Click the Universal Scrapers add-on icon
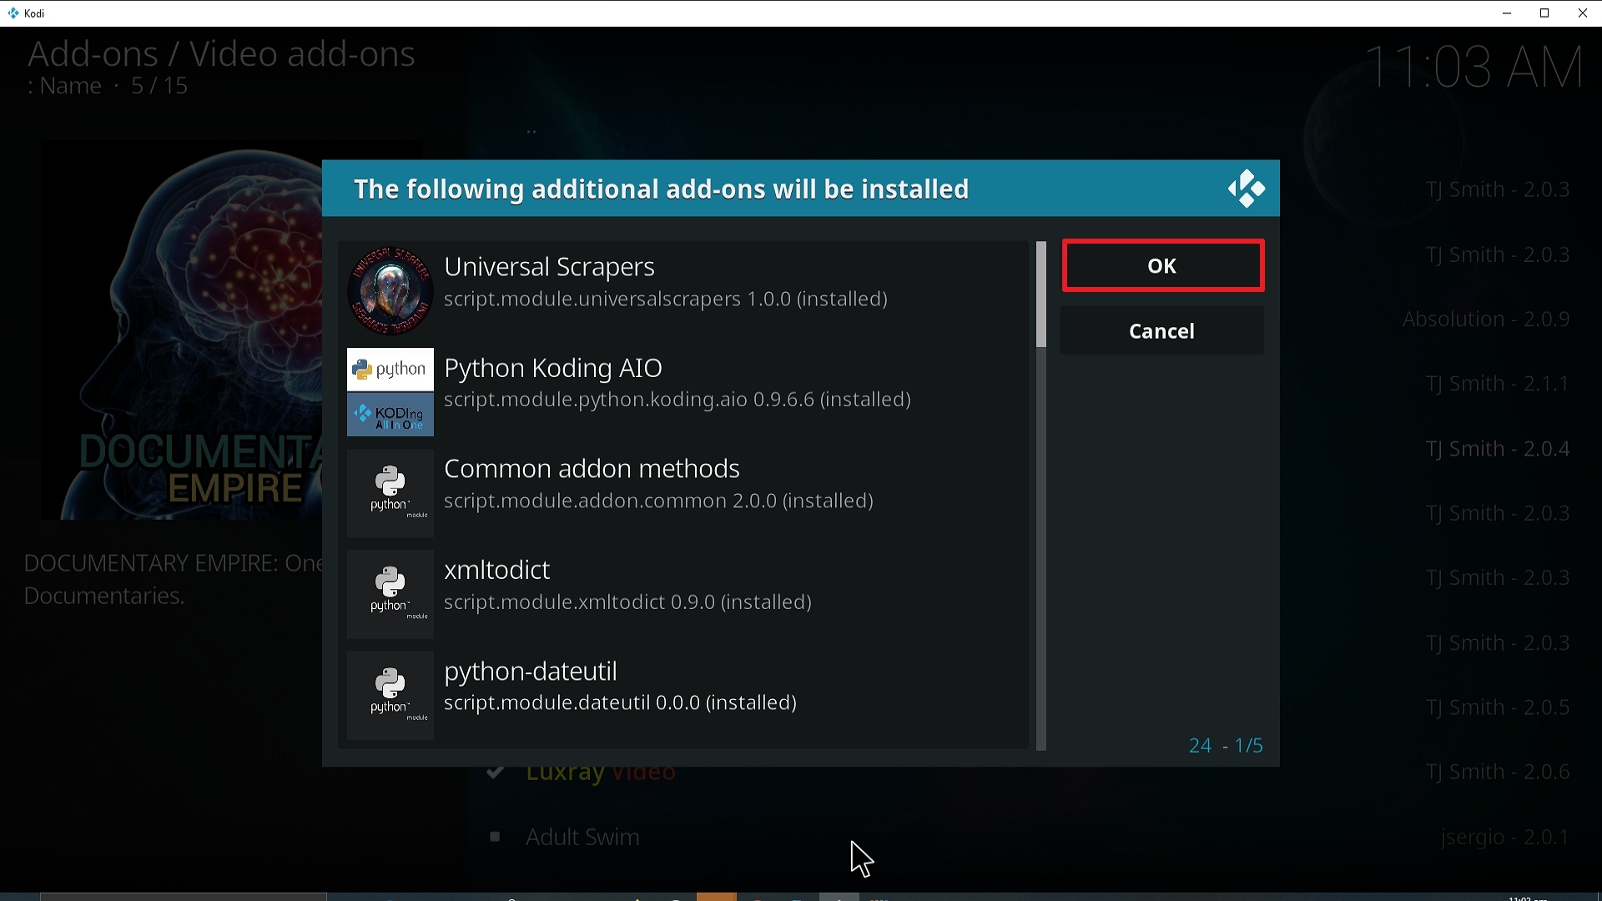The image size is (1602, 901). tap(390, 291)
